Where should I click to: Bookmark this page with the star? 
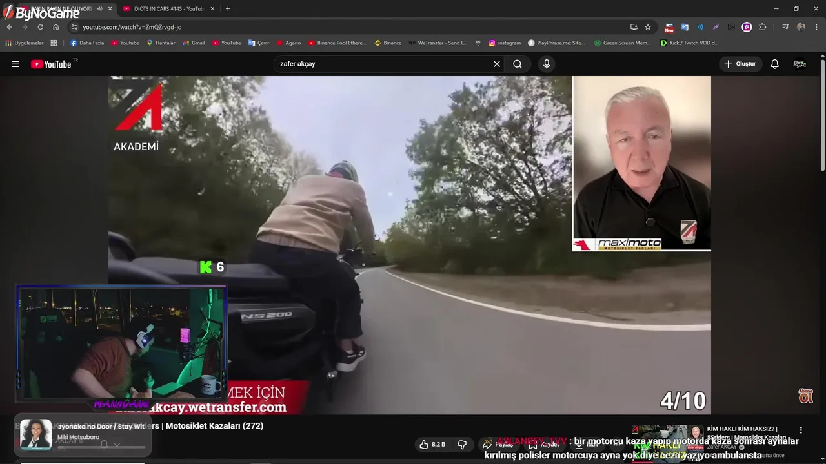tap(648, 27)
